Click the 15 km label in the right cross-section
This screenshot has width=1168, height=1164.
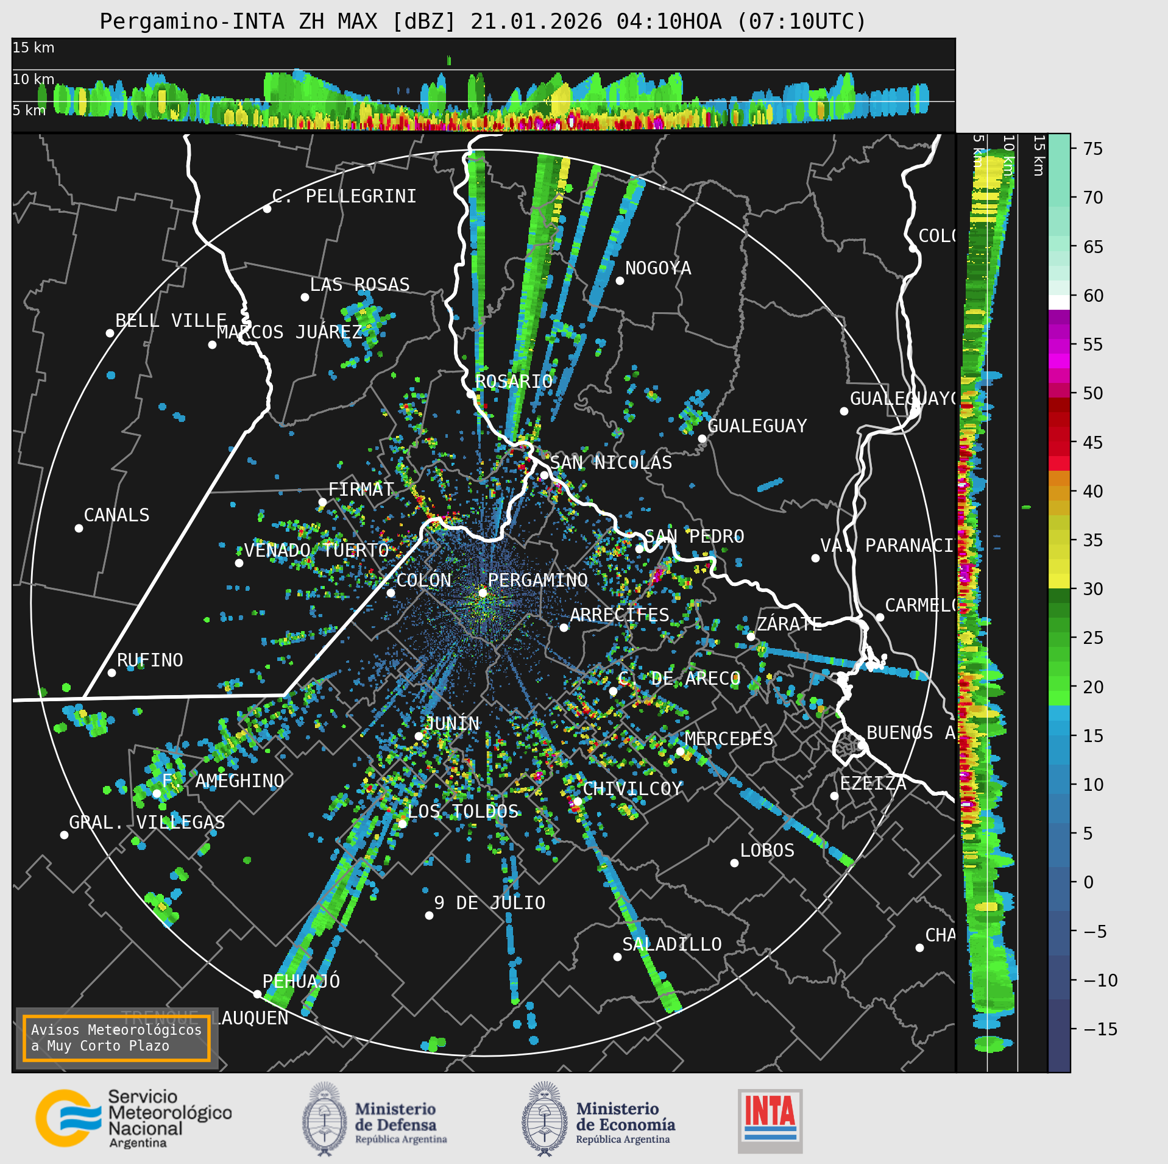1039,155
